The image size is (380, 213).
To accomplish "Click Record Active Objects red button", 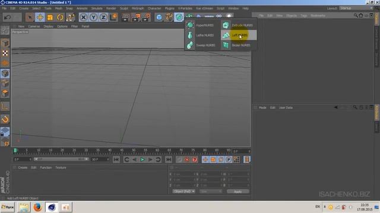I will [179, 159].
